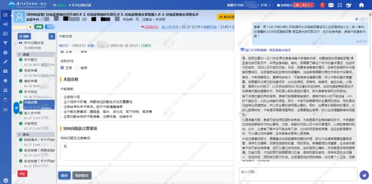Collapse the 术前 tree section
372x184 pixels.
pyautogui.click(x=19, y=54)
